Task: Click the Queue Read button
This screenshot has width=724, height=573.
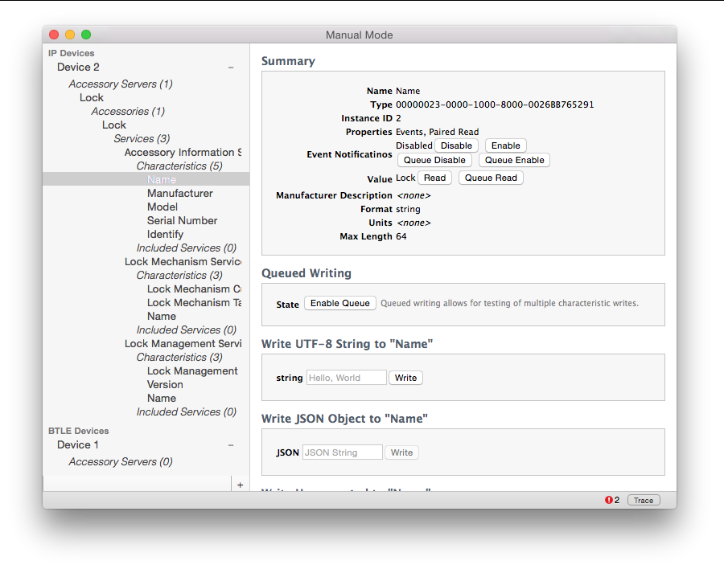Action: coord(491,178)
